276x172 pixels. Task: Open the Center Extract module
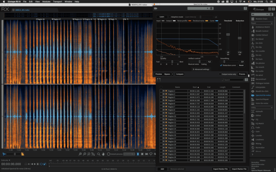[260, 35]
